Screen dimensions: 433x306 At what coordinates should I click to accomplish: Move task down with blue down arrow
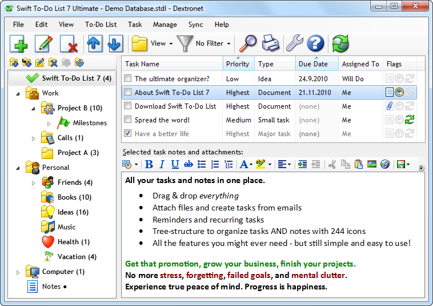click(115, 43)
